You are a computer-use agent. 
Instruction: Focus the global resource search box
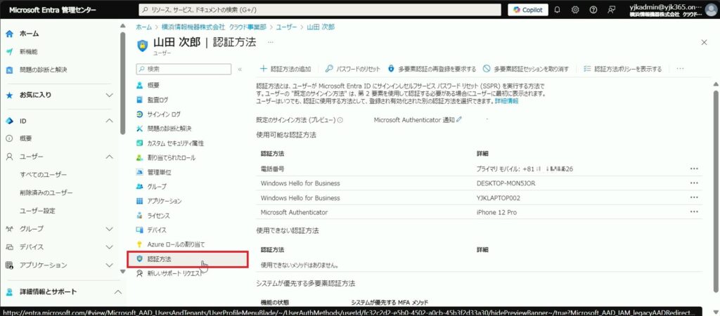[320, 10]
